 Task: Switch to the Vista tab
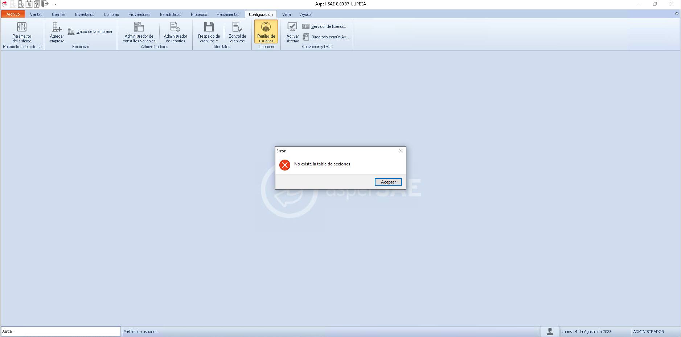286,14
